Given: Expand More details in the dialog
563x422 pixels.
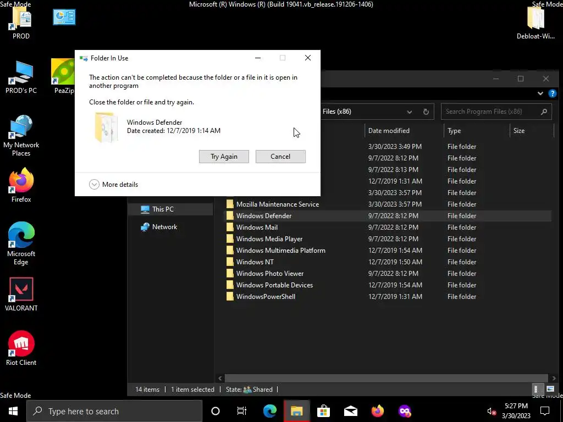Looking at the screenshot, I should [x=113, y=185].
